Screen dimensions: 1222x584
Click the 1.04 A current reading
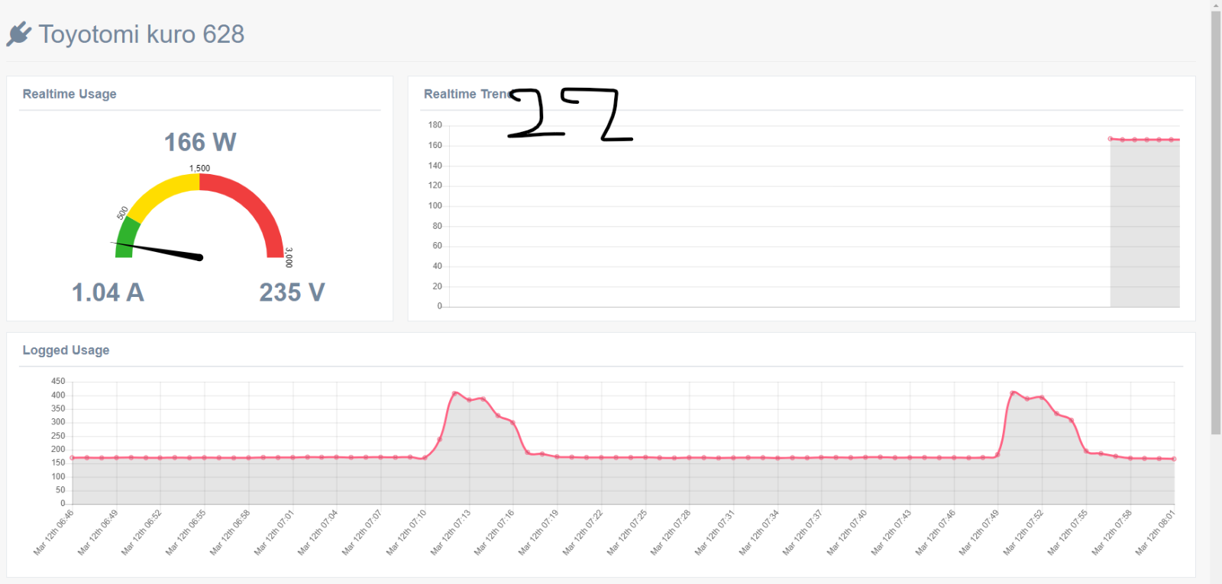tap(108, 292)
